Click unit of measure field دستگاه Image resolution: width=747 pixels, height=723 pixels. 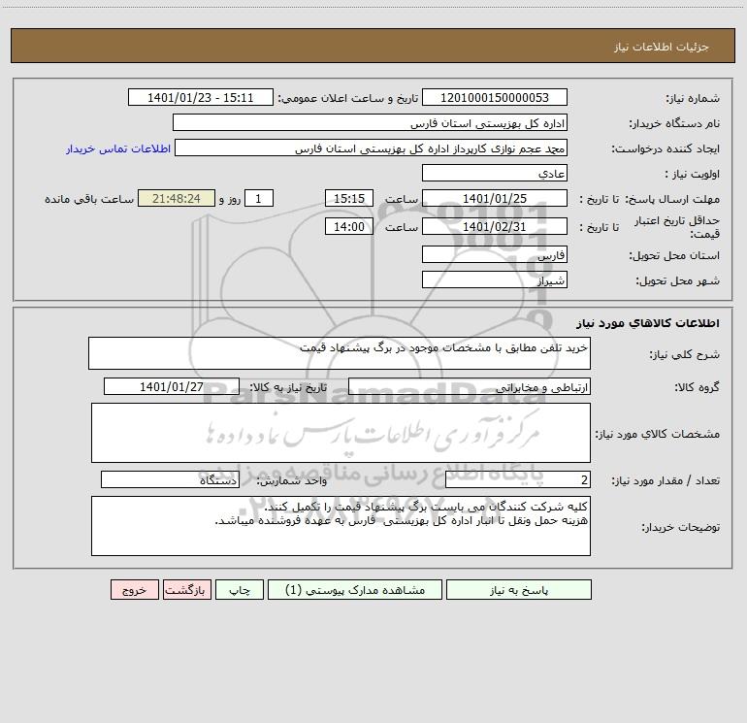coord(170,479)
